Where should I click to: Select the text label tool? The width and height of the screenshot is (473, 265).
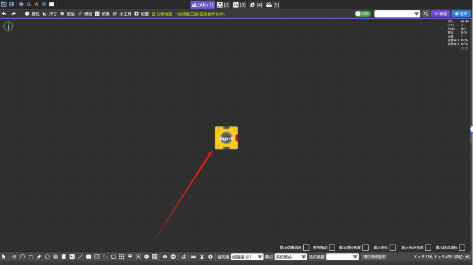click(x=138, y=257)
